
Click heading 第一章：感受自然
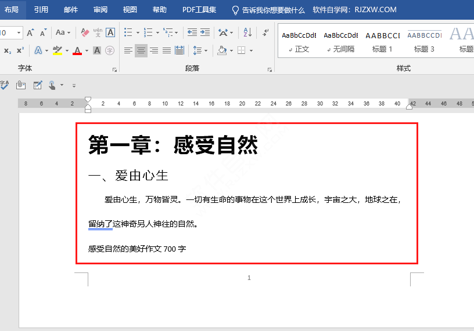point(173,145)
